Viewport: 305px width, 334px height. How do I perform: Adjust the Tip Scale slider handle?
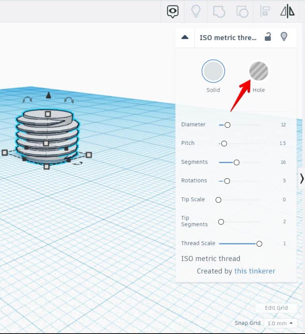218,200
